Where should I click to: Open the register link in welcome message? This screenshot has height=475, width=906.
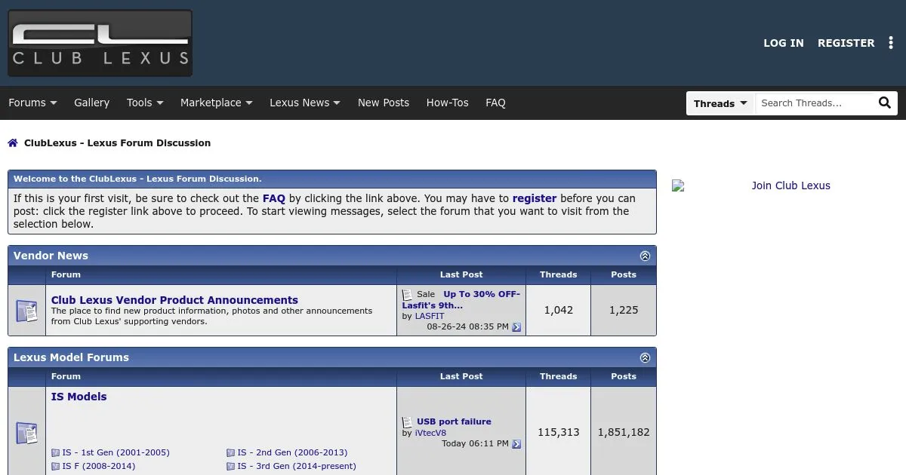[x=535, y=199]
